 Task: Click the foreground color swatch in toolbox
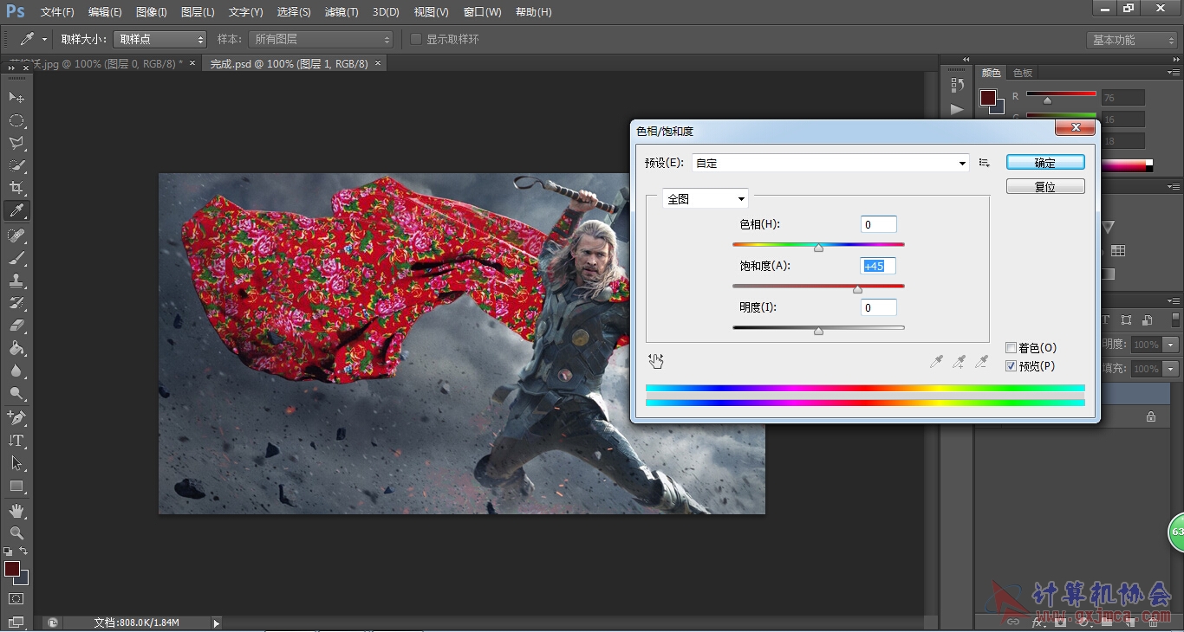(11, 569)
